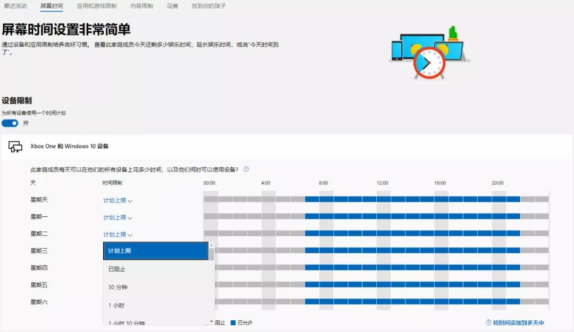The width and height of the screenshot is (574, 332).
Task: Collapse the 星期二 time limit dropdown
Action: click(x=117, y=234)
